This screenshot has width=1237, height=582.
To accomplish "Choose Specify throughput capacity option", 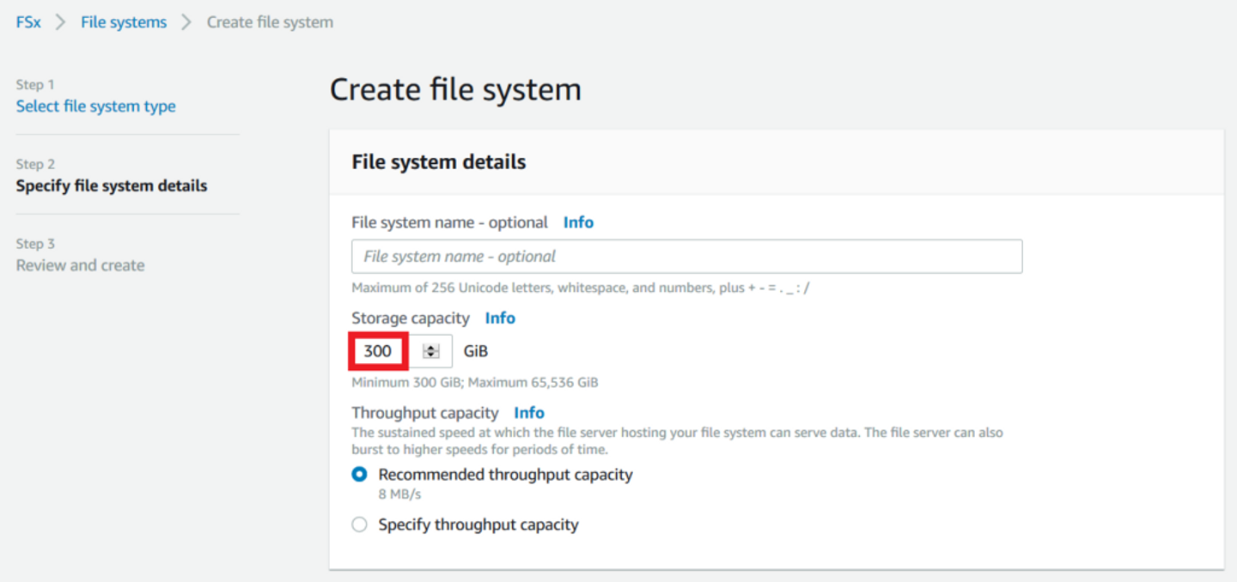I will click(x=360, y=524).
